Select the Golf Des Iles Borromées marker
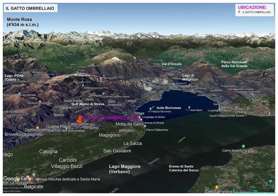278x196 pixels. [x=66, y=130]
